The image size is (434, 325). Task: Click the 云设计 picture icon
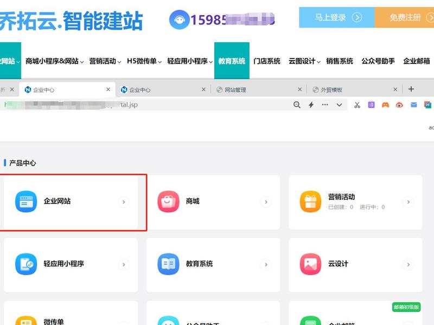(x=310, y=264)
